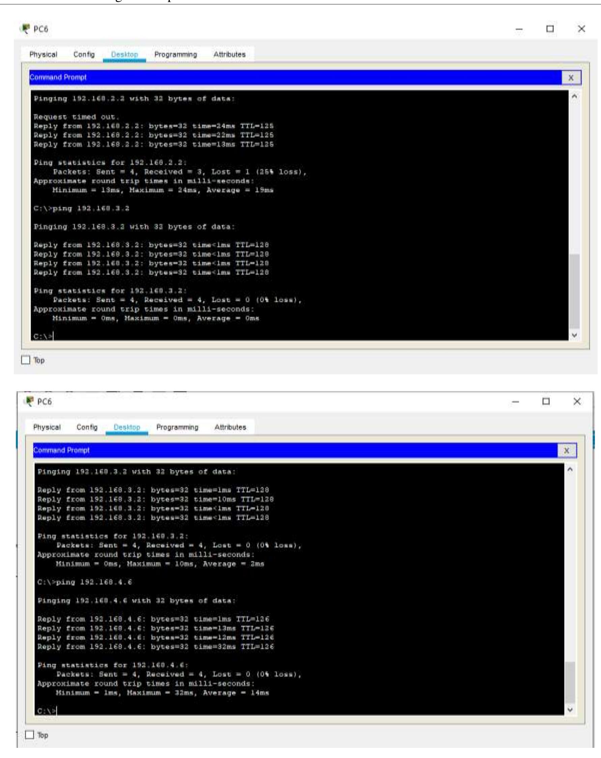Click 'Request timed out.' line in upper terminal
Image resolution: width=601 pixels, height=758 pixels.
(x=77, y=117)
